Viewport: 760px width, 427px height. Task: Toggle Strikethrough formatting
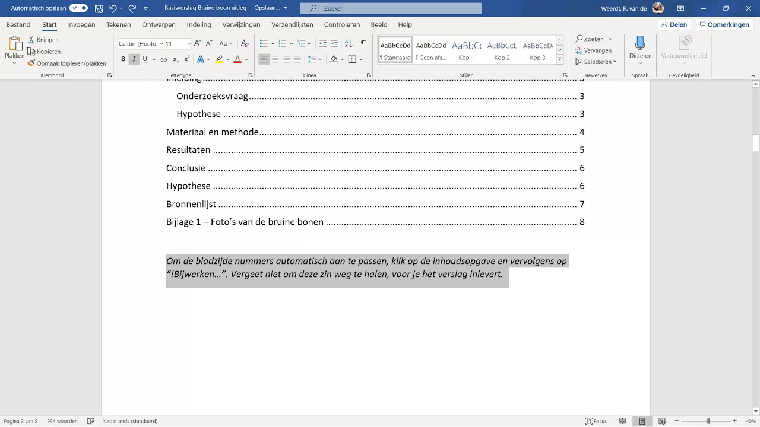point(164,59)
